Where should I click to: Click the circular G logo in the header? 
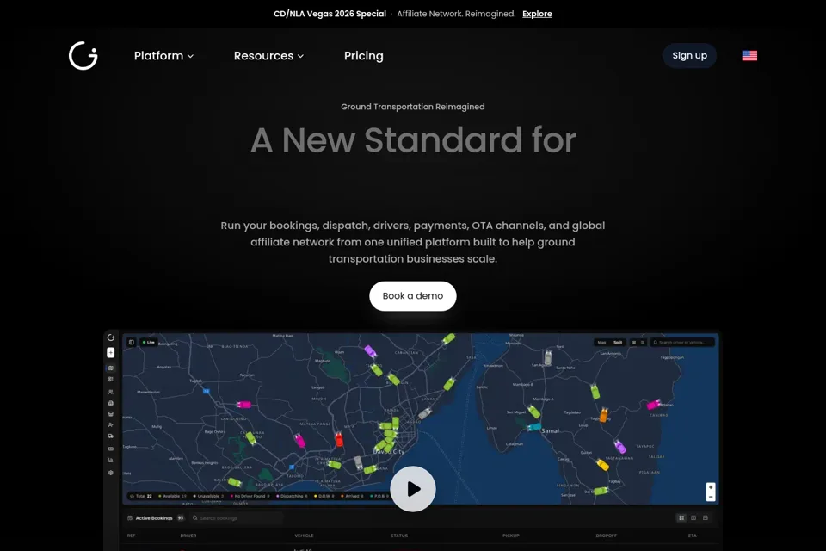coord(83,55)
